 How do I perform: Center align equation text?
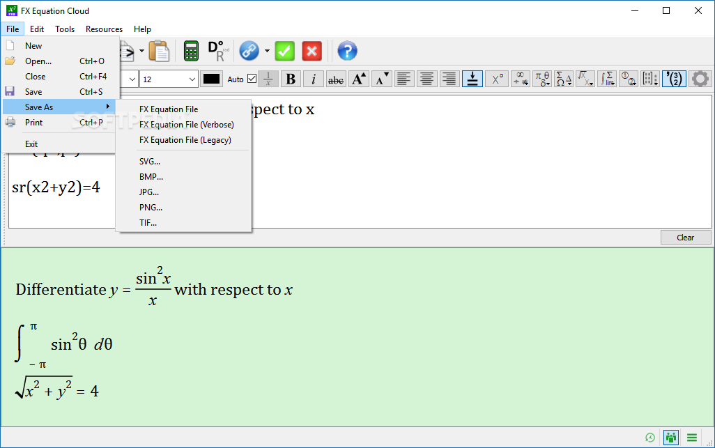426,79
